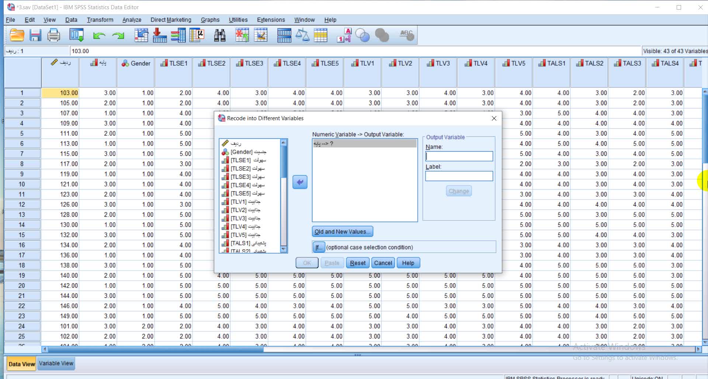Select TLSE1 in the variable list
The image size is (708, 379).
click(x=248, y=160)
